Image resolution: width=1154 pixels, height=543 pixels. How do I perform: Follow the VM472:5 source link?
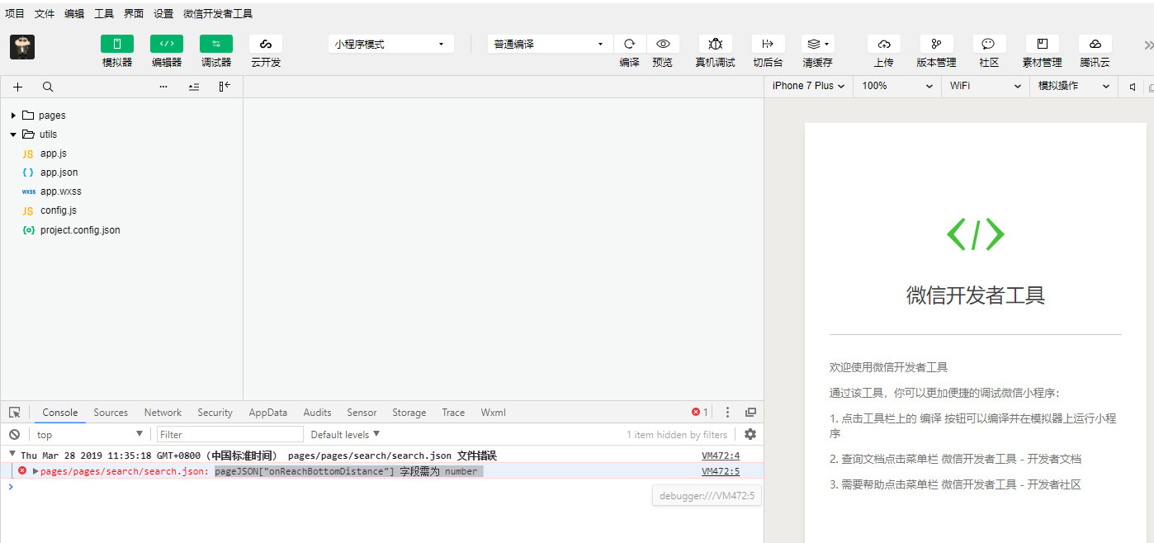coord(721,471)
